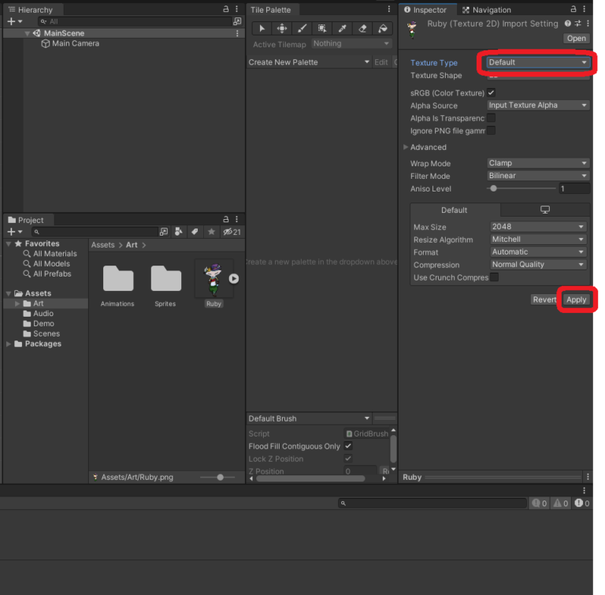
Task: Open the Texture Type dropdown
Action: (x=537, y=62)
